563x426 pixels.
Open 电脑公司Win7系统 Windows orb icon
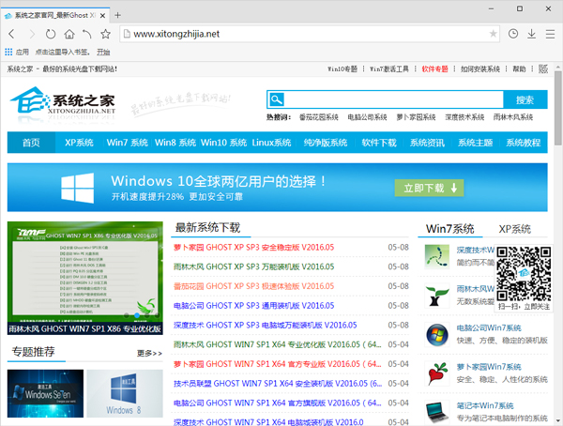coord(437,334)
